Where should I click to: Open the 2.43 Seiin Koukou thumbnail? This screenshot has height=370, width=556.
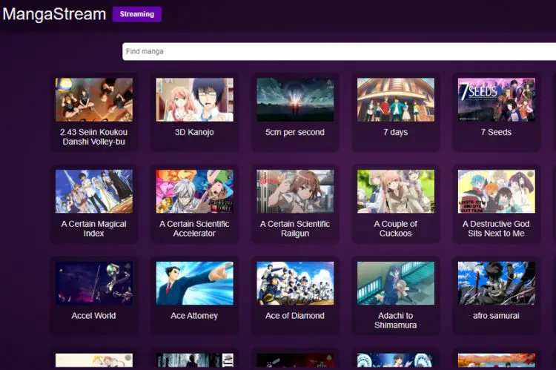[94, 99]
